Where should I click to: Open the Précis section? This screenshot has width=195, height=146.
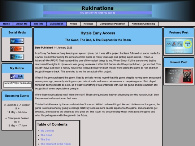[73, 24]
